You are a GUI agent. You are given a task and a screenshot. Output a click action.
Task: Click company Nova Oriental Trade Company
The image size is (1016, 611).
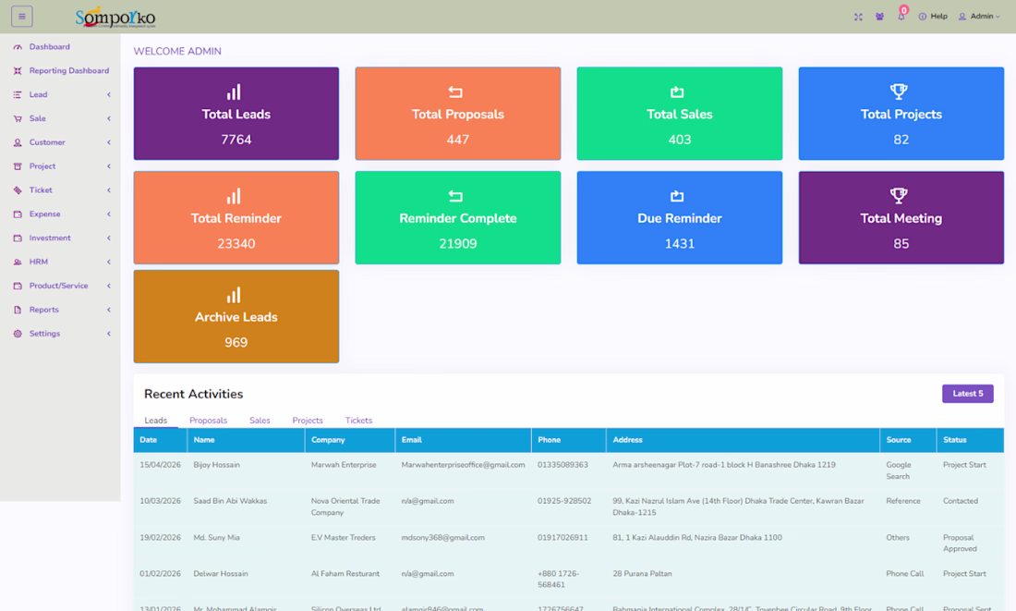345,507
